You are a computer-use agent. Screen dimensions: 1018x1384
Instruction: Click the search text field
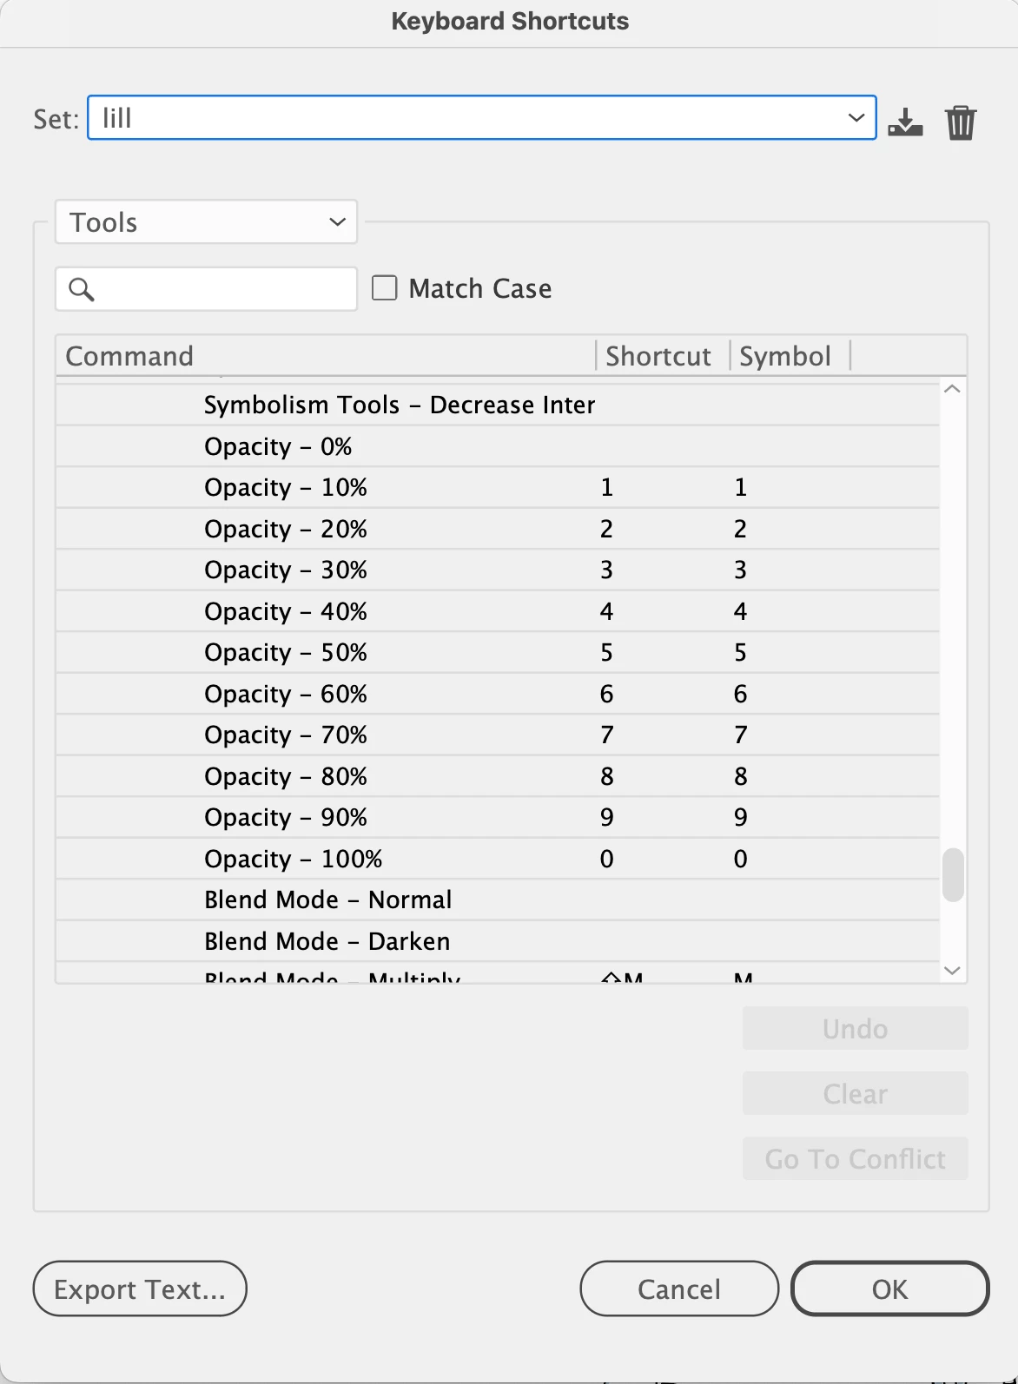point(224,289)
